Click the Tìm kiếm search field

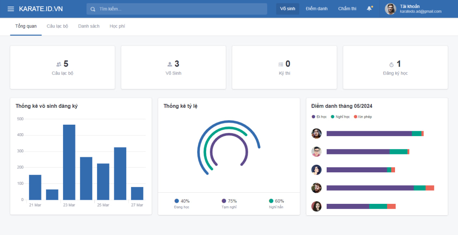click(x=177, y=9)
